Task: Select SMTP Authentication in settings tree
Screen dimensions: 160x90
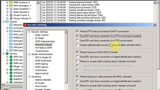Action: pyautogui.click(x=45, y=41)
